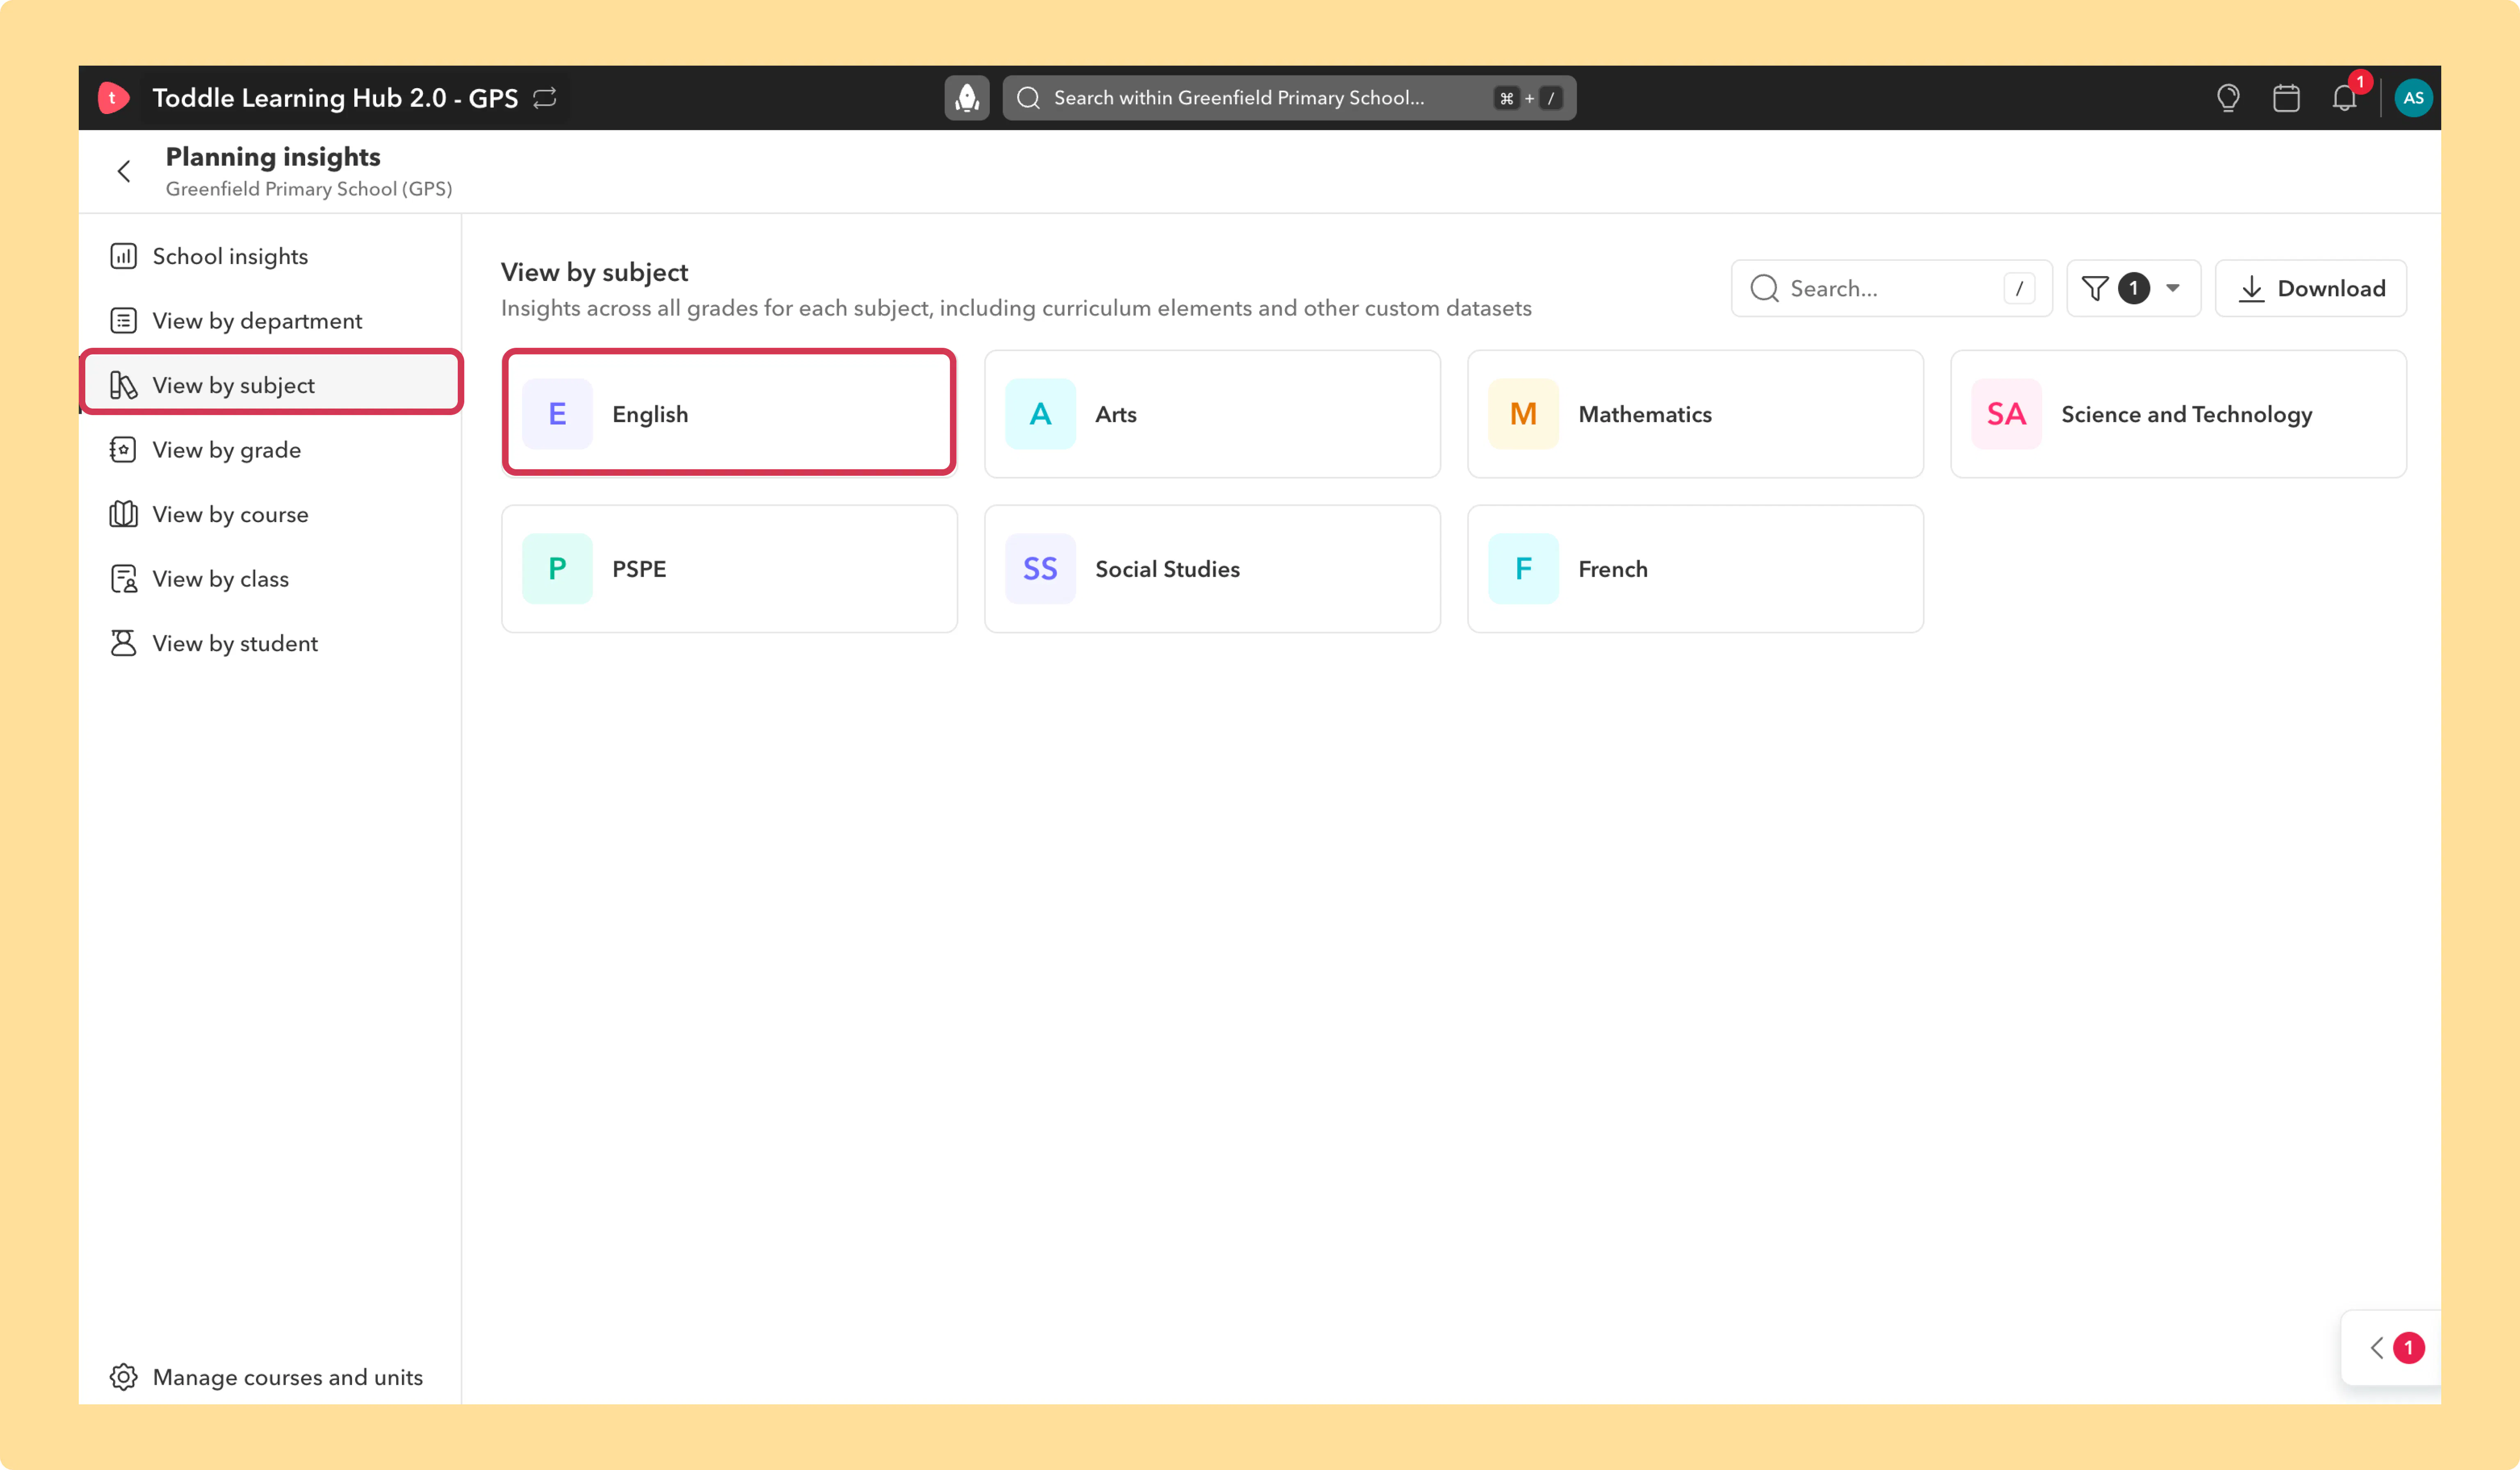This screenshot has height=1470, width=2520.
Task: Open the lightbulb tips icon
Action: [x=2228, y=98]
